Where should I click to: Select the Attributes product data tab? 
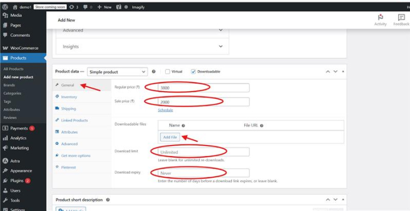(x=82, y=132)
